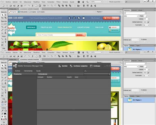This screenshot has width=156, height=125.
Task: Switch to Original view in upper Fireworks window
Action: click(x=13, y=12)
